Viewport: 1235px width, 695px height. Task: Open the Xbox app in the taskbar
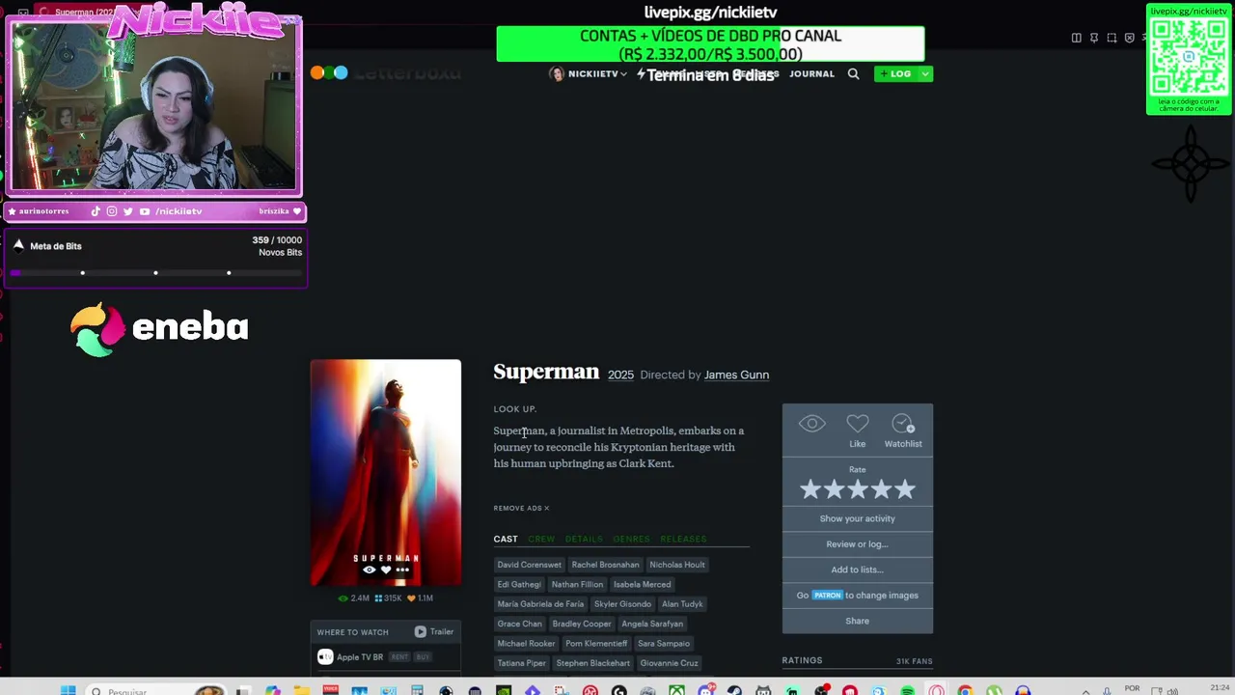pos(676,691)
